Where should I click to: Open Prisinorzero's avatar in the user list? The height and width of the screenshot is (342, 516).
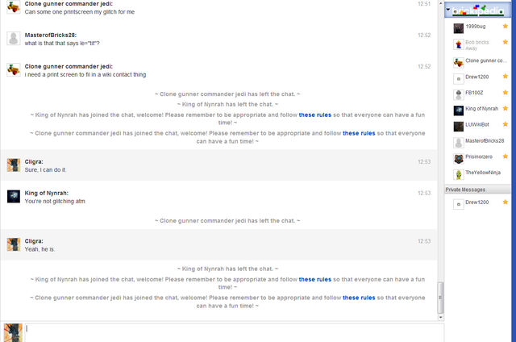(459, 159)
